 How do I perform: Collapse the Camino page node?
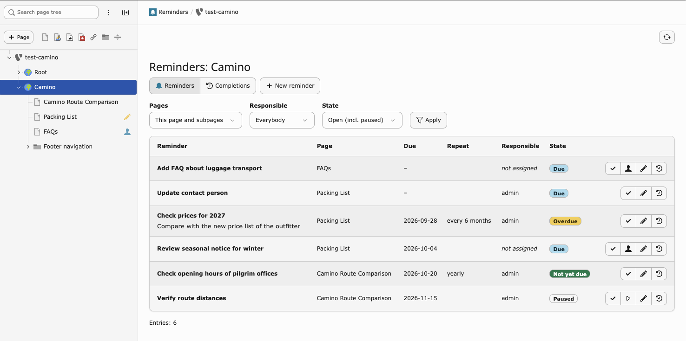coord(19,87)
